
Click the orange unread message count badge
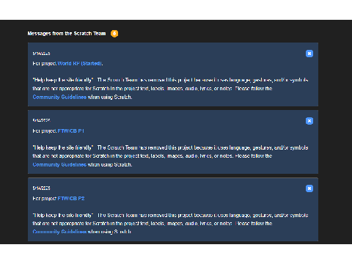(114, 34)
